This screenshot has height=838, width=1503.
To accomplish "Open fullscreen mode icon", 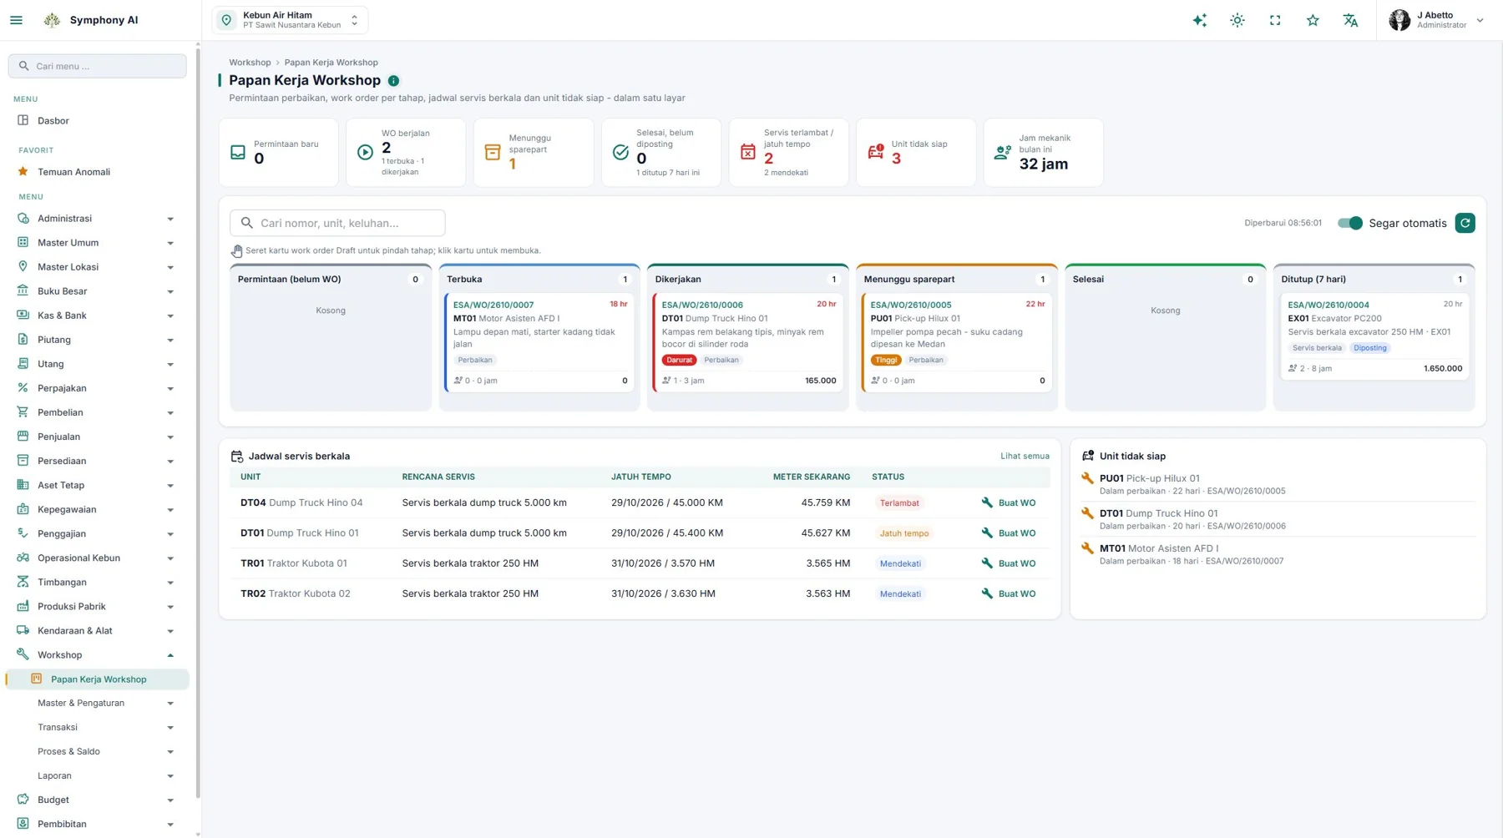I will 1275,20.
